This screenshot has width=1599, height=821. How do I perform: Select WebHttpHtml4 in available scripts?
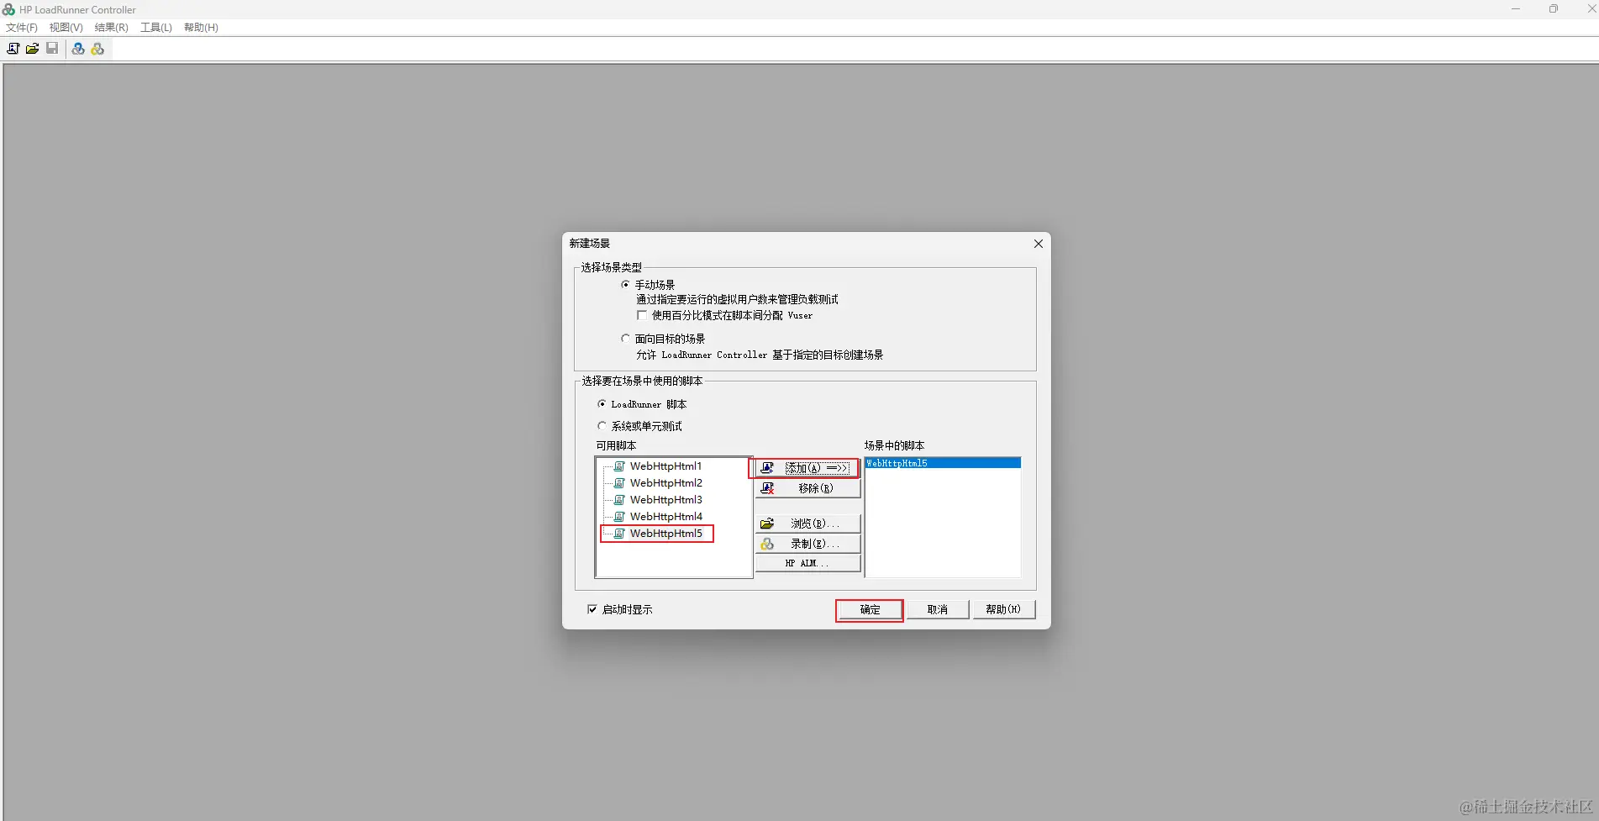(665, 517)
